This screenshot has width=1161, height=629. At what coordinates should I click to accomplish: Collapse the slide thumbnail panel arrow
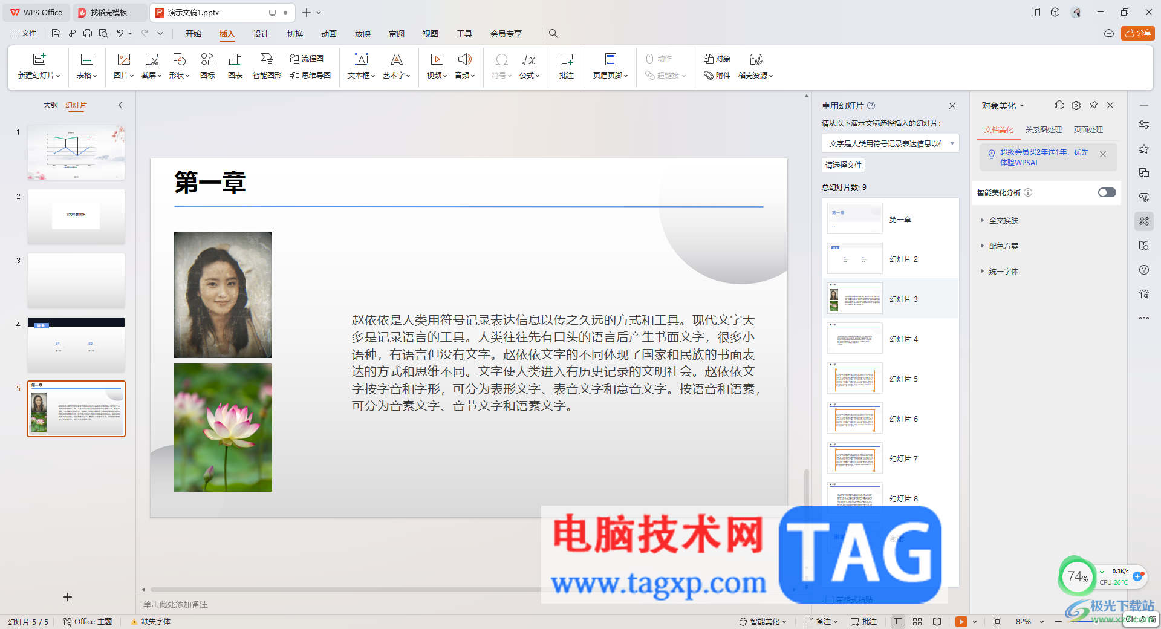[120, 105]
